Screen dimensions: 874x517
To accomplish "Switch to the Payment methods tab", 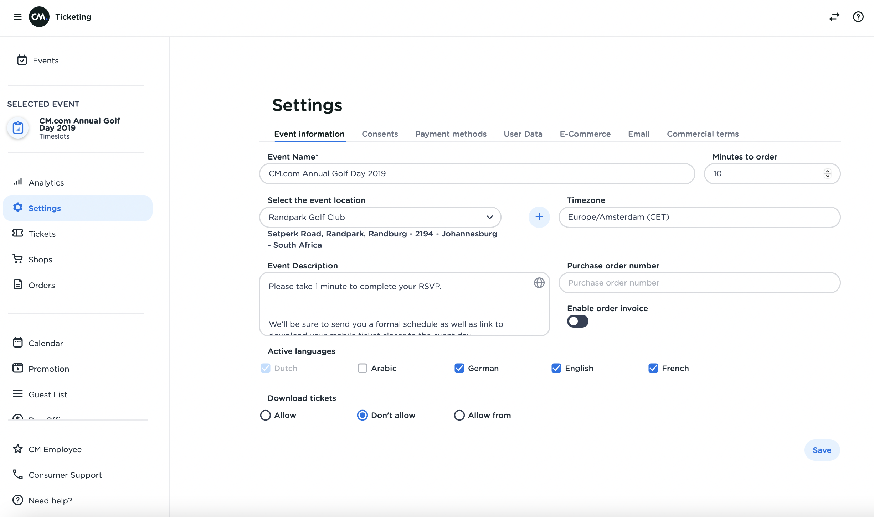I will [451, 134].
